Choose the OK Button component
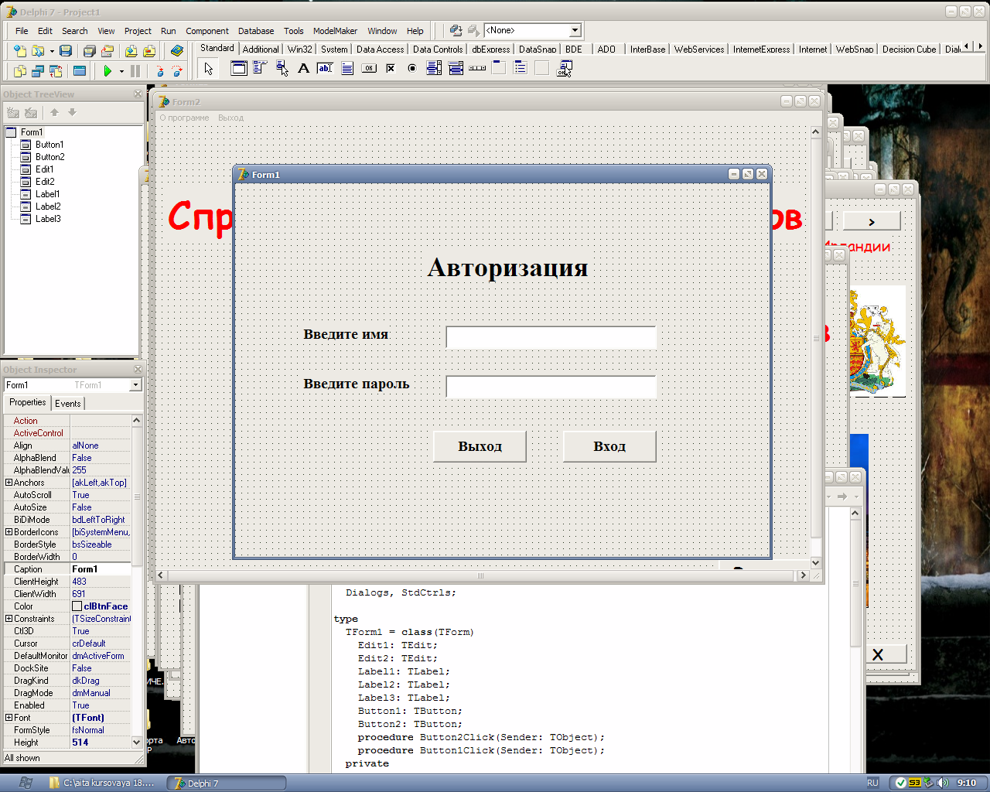The image size is (990, 792). coord(369,69)
